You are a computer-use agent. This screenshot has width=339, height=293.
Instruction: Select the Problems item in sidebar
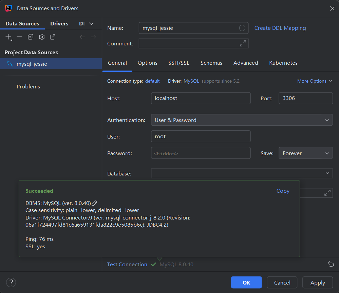tap(28, 86)
